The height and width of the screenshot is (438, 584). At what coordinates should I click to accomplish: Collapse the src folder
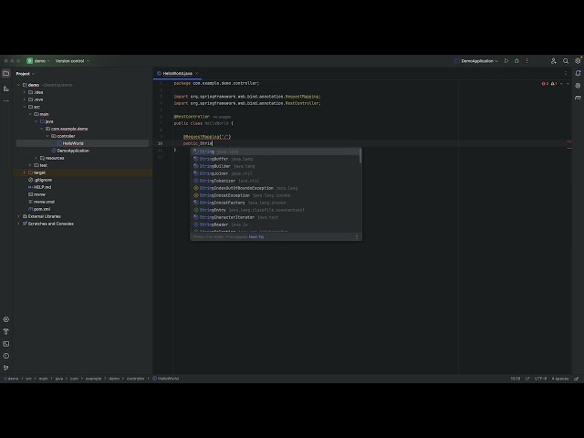(25, 107)
